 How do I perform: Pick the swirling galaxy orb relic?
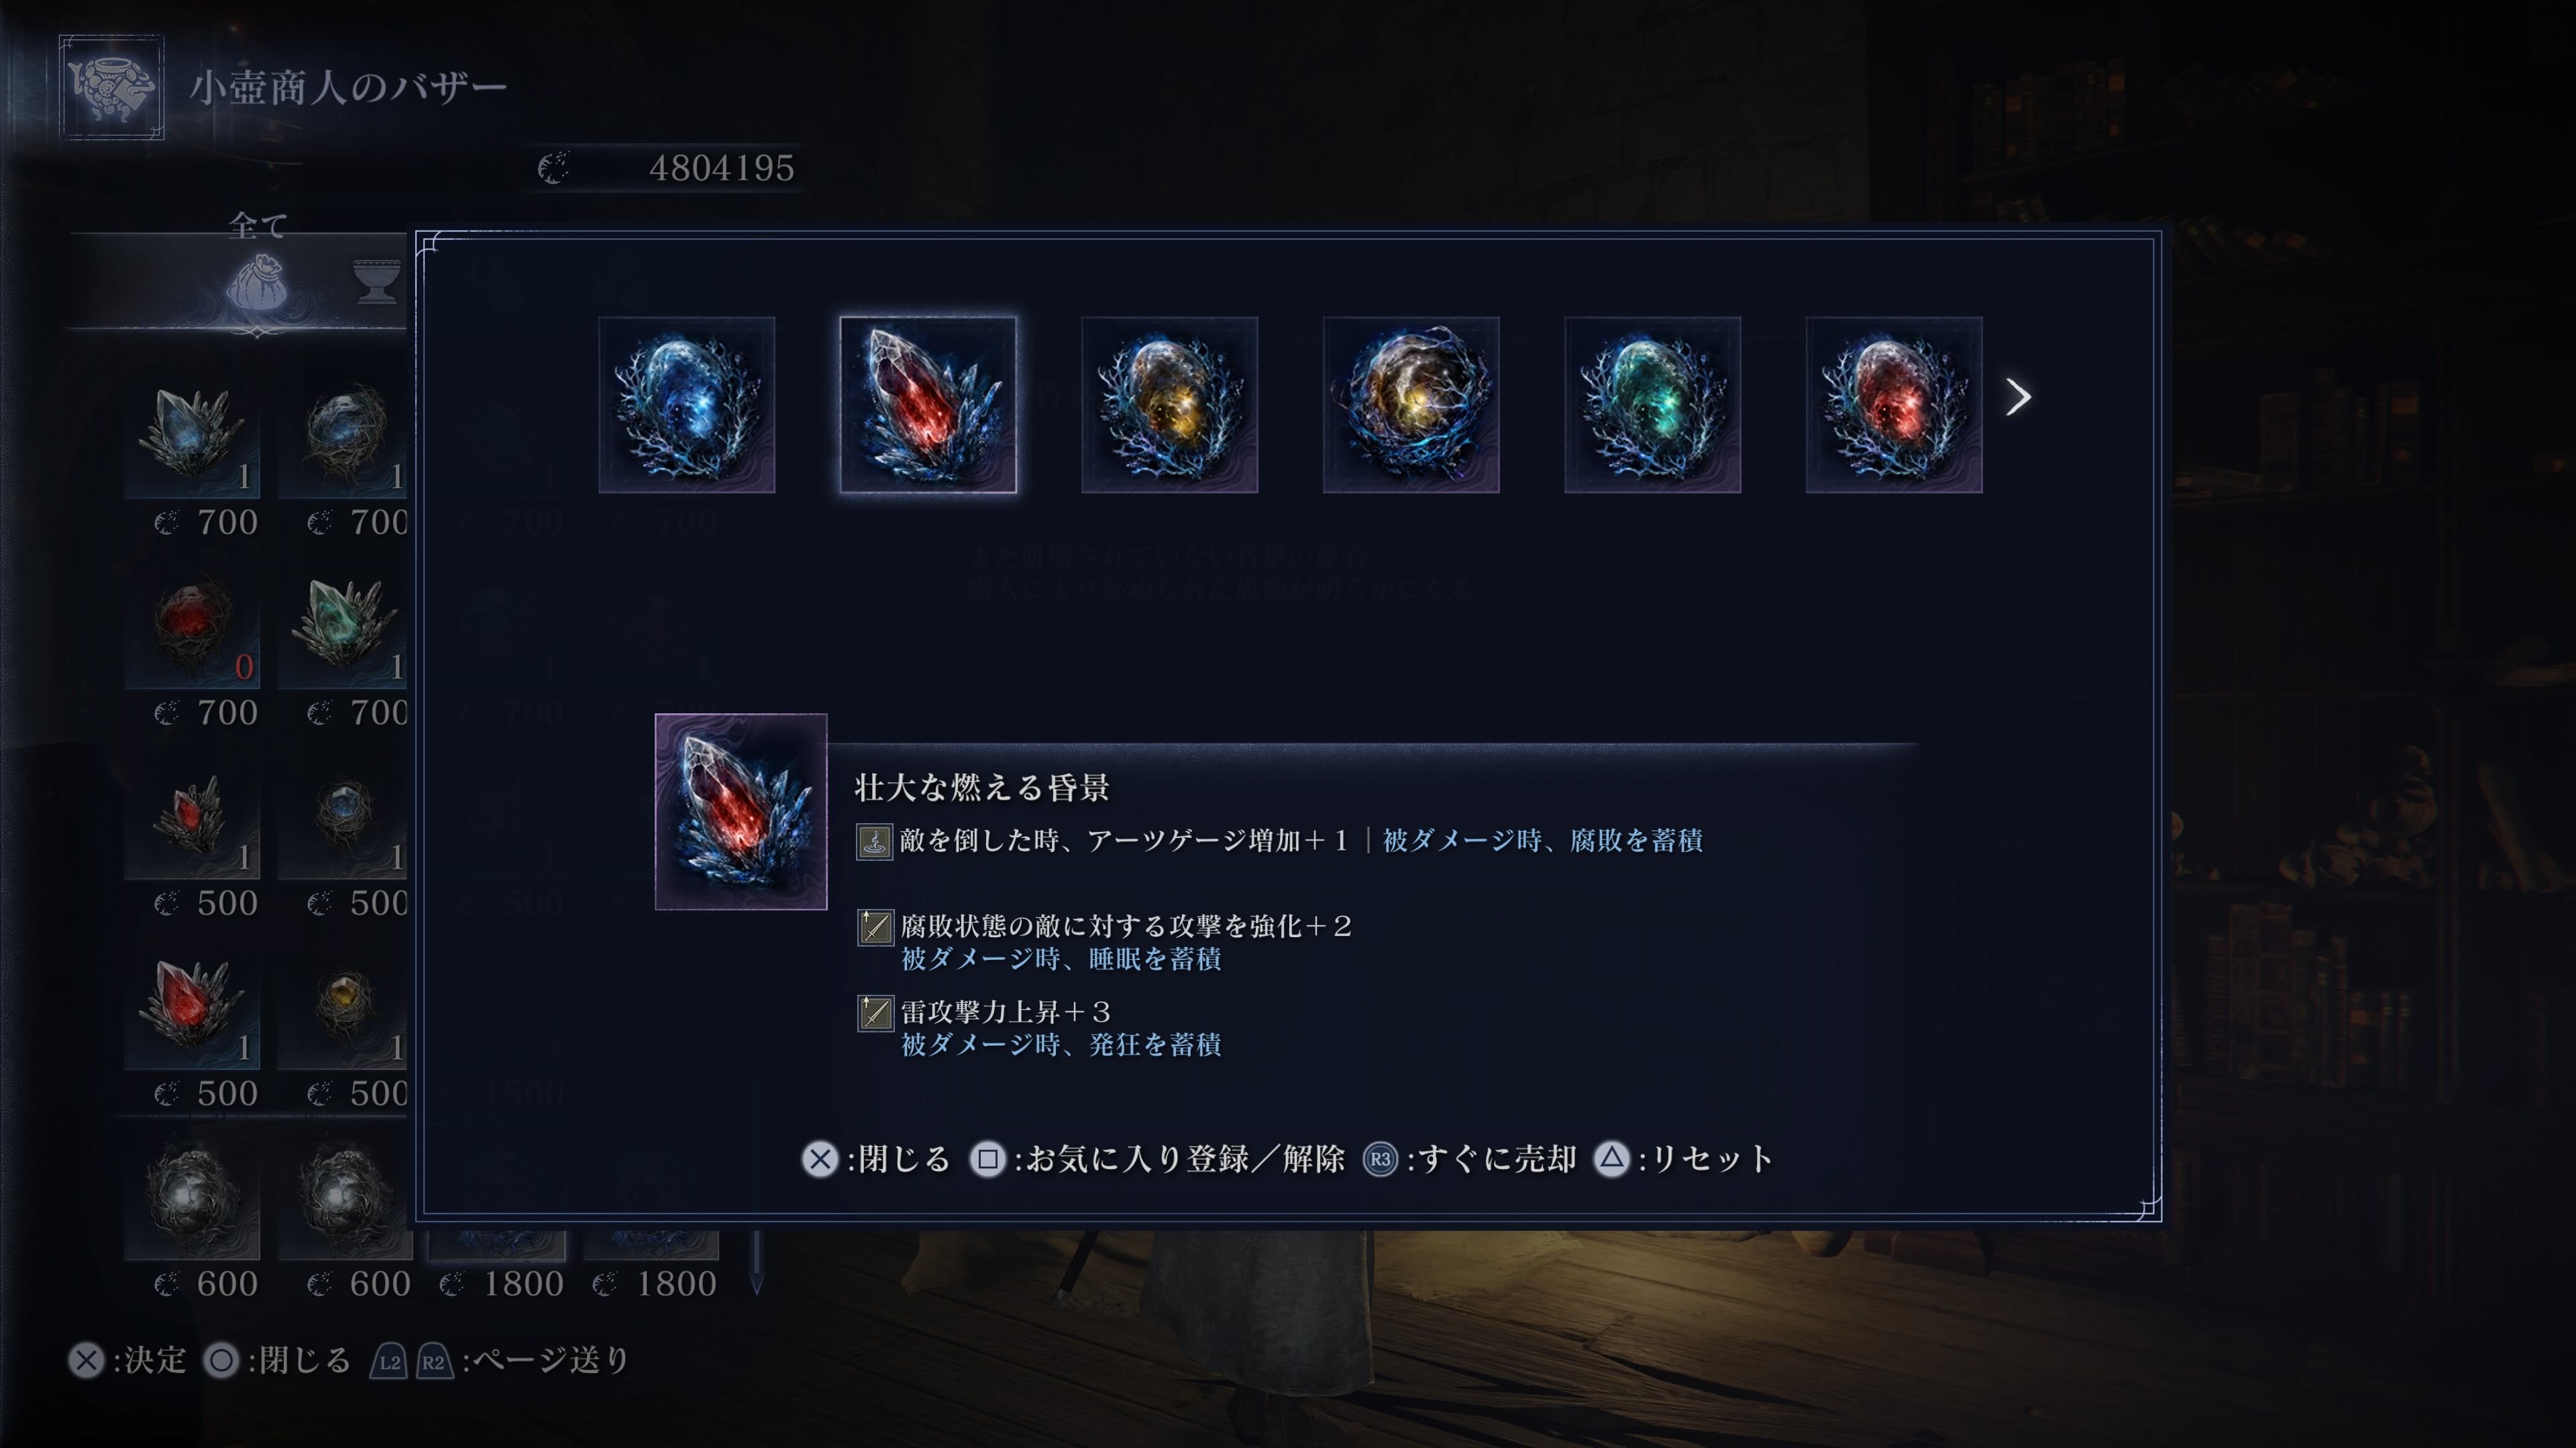(1411, 405)
